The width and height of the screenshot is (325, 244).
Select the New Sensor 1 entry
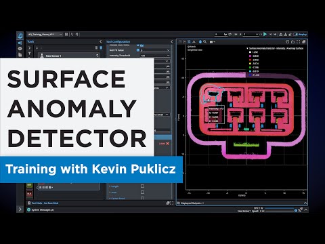tap(69, 56)
